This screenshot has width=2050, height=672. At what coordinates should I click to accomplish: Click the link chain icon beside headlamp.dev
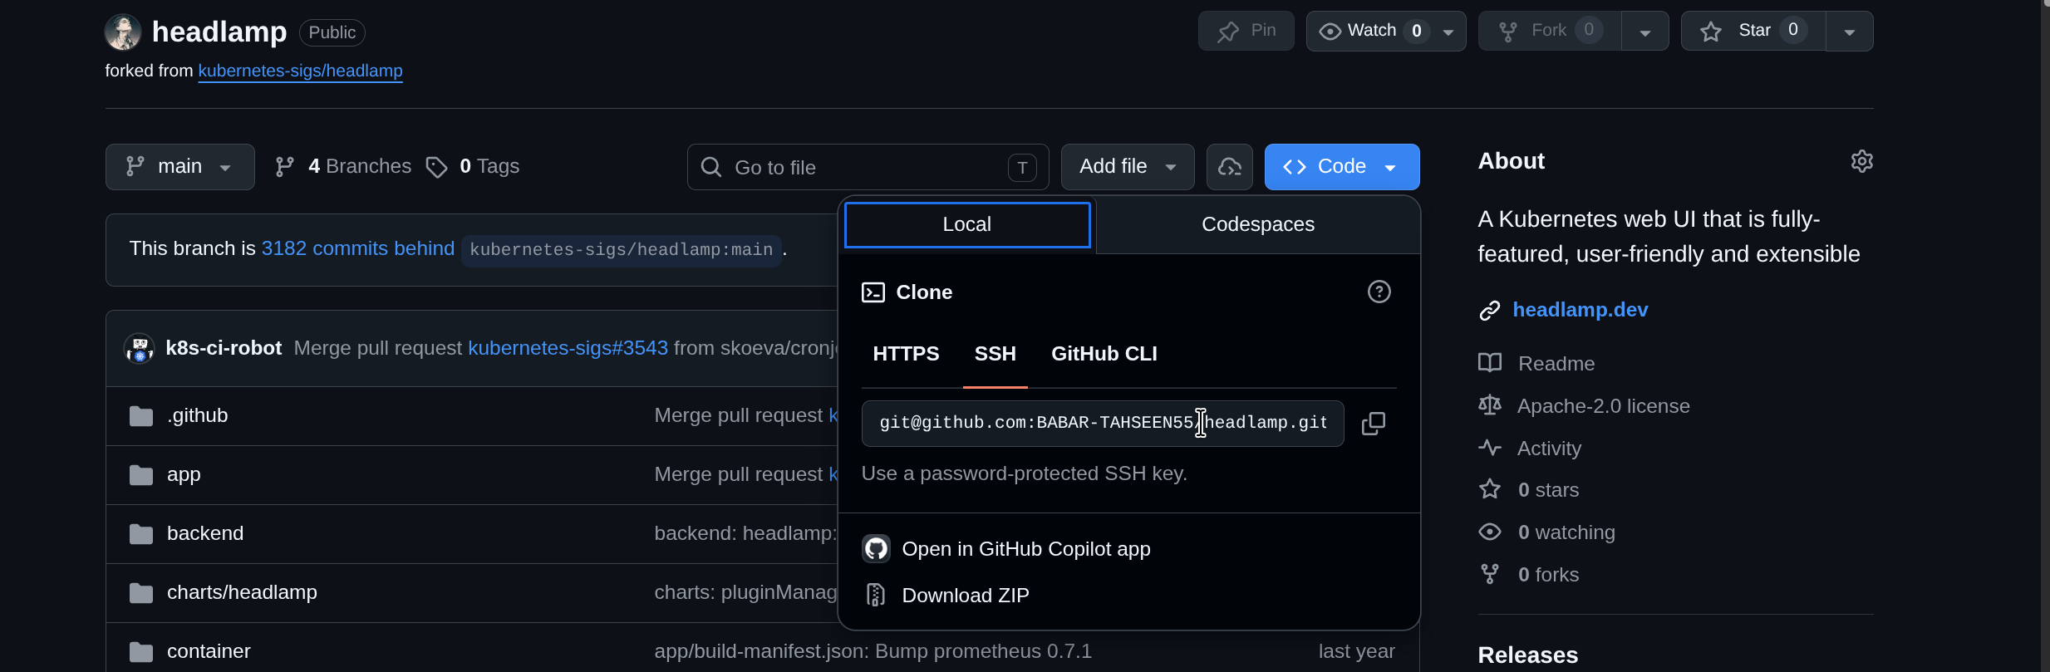click(1489, 311)
